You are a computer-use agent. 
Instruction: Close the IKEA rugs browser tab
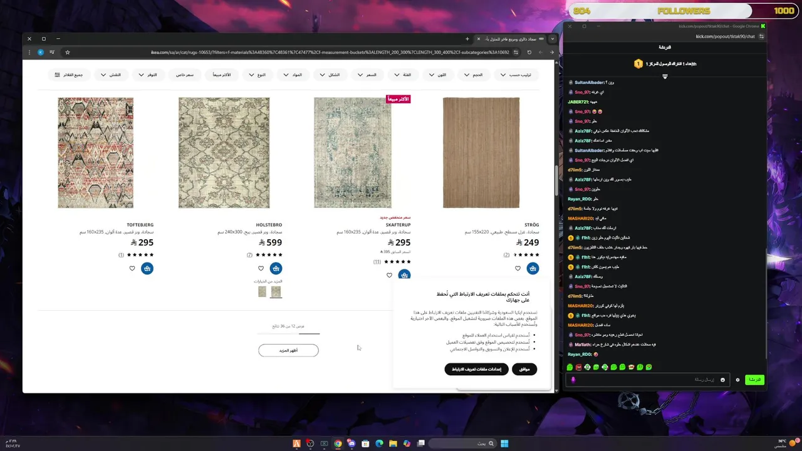click(x=479, y=39)
